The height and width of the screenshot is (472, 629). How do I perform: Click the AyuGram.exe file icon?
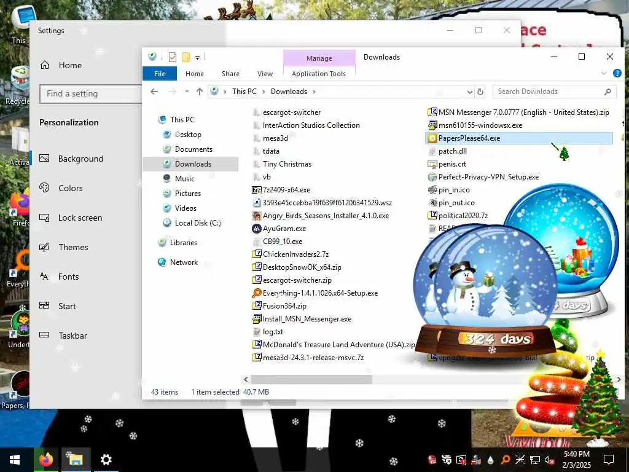tap(256, 229)
